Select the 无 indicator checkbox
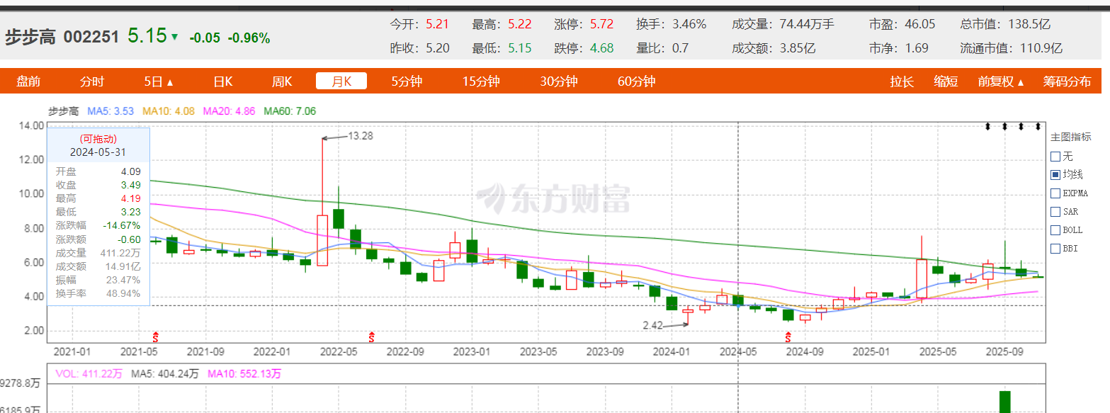Viewport: 1110px width, 413px height. coord(1055,156)
